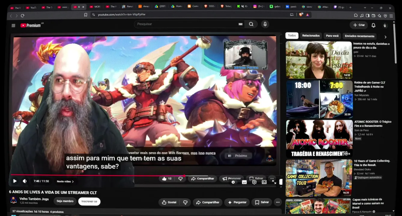The image size is (402, 216).
Task: Close the active YouTube tab
Action: pyautogui.click(x=83, y=7)
